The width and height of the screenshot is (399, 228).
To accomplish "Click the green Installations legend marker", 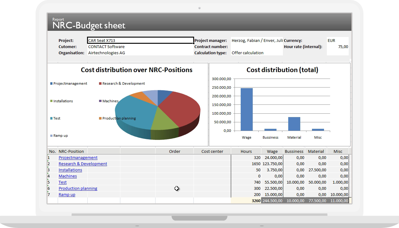I will (x=51, y=101).
